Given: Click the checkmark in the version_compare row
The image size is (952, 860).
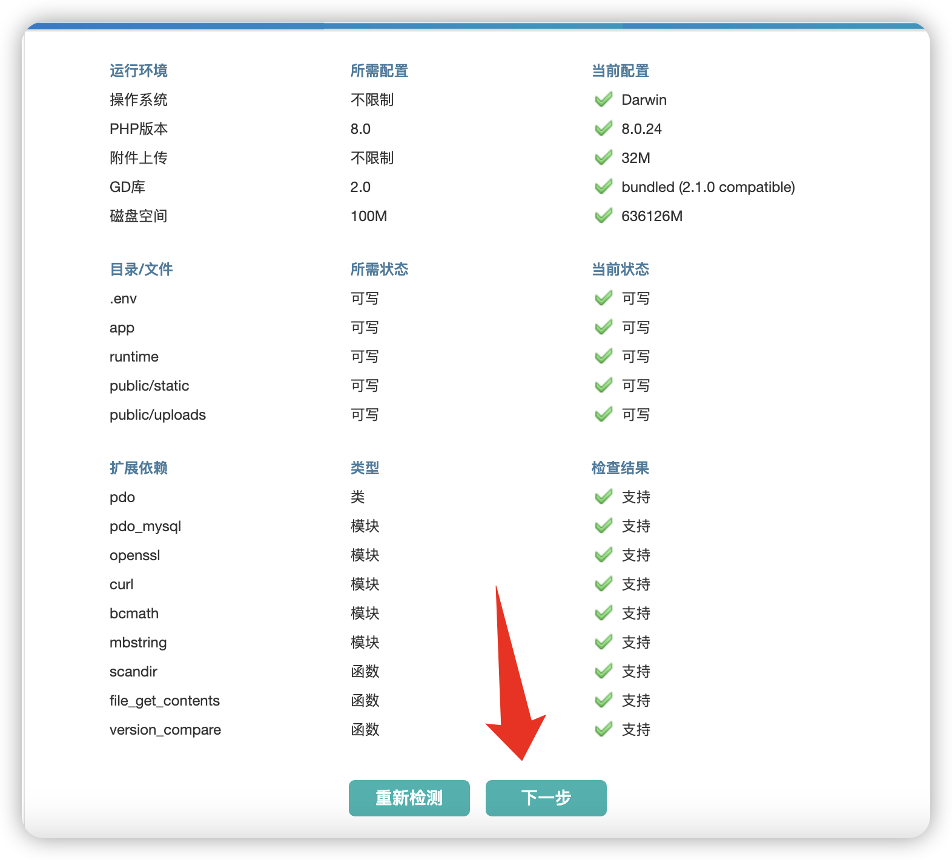Looking at the screenshot, I should [x=603, y=729].
